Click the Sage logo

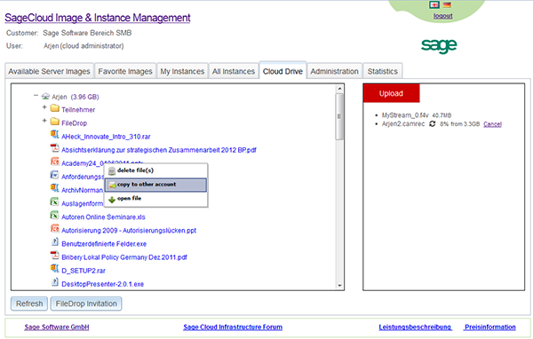pos(439,45)
